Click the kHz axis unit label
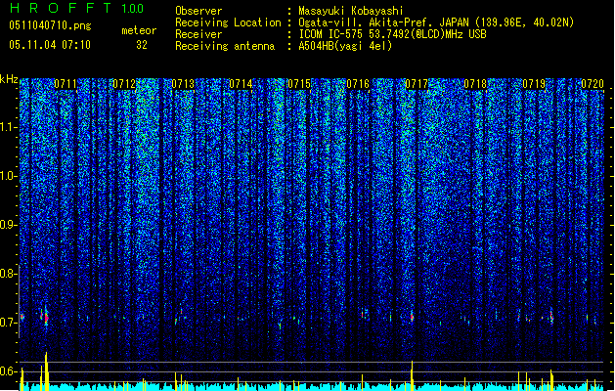The height and width of the screenshot is (391, 615). point(9,79)
